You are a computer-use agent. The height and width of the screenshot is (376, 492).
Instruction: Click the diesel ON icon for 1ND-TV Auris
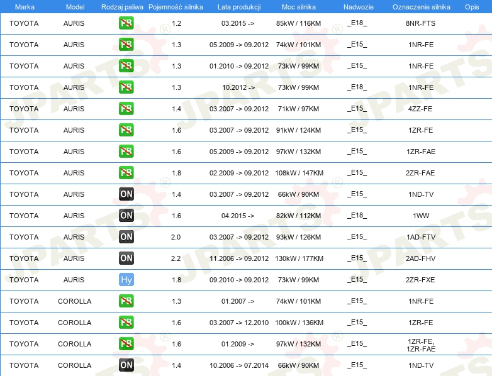(x=126, y=194)
